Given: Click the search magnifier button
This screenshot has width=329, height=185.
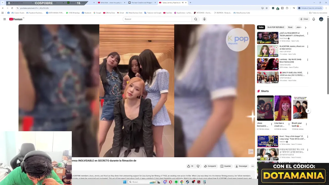Looking at the screenshot, I should pos(196,19).
